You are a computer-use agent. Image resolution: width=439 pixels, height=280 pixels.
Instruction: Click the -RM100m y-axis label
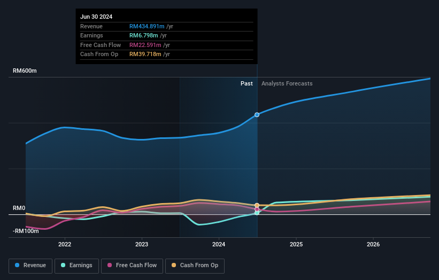coord(26,231)
